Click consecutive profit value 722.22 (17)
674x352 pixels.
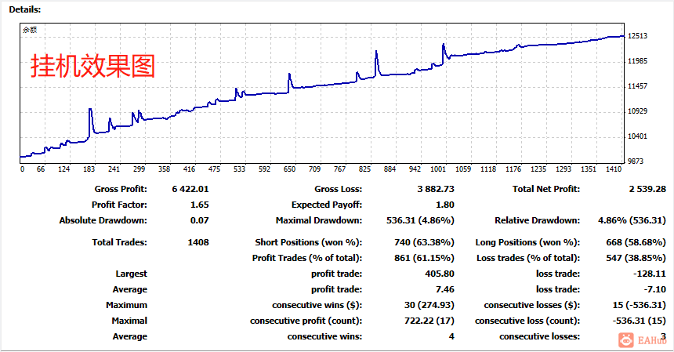click(x=429, y=321)
